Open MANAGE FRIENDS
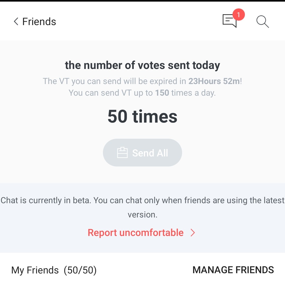 pyautogui.click(x=233, y=270)
